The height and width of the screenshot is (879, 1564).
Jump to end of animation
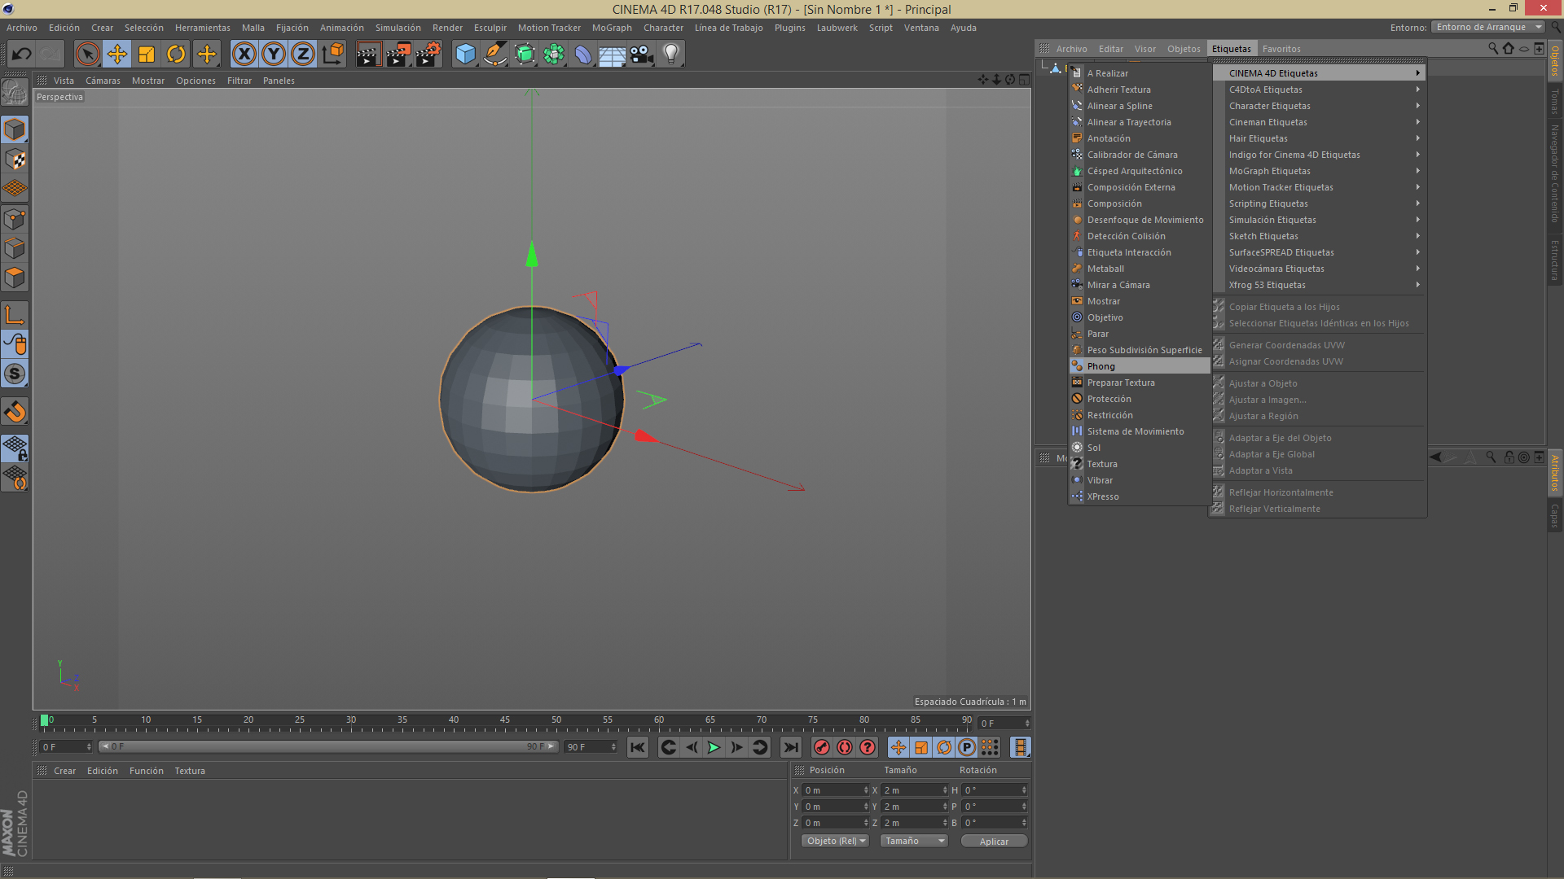pos(790,747)
